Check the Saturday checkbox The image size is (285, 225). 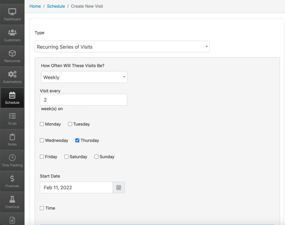66,157
